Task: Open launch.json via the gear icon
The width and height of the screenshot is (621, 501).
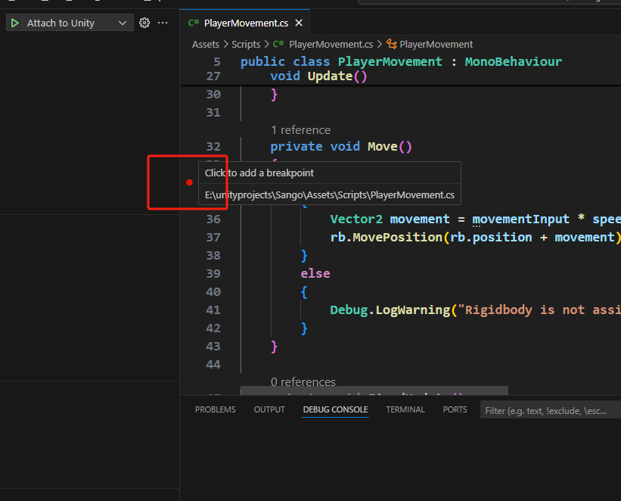Action: tap(144, 23)
